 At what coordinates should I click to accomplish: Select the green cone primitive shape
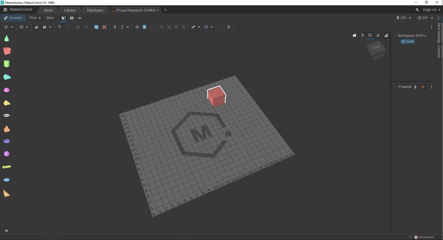(7, 39)
